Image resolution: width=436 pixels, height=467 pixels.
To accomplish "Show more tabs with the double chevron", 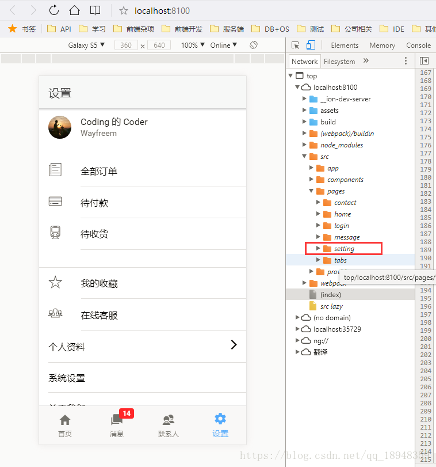I will (366, 61).
